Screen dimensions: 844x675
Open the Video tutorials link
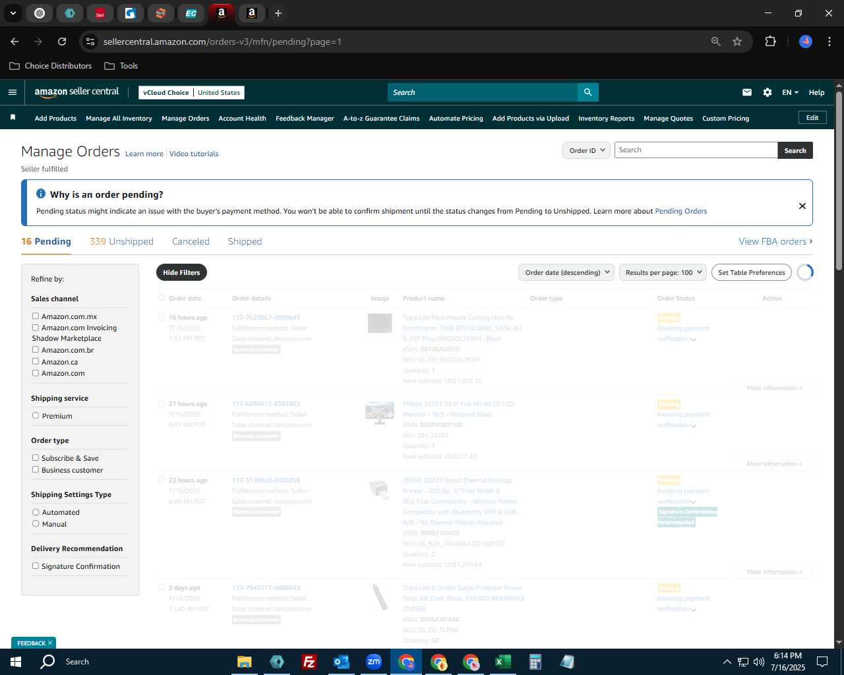[x=194, y=154]
